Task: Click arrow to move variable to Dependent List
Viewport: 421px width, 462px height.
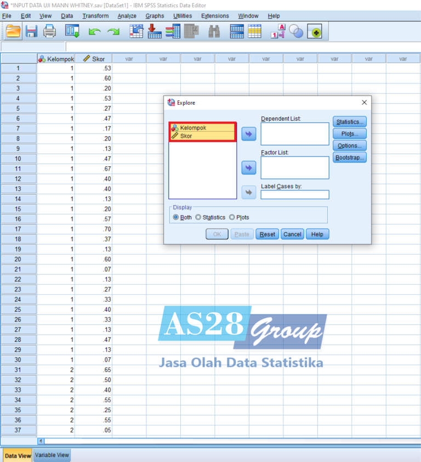Action: (x=249, y=134)
